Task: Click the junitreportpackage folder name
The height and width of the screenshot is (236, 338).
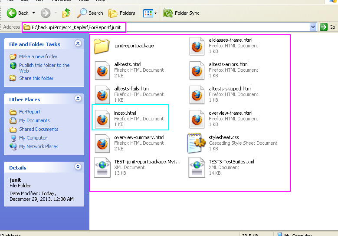Action: 134,46
